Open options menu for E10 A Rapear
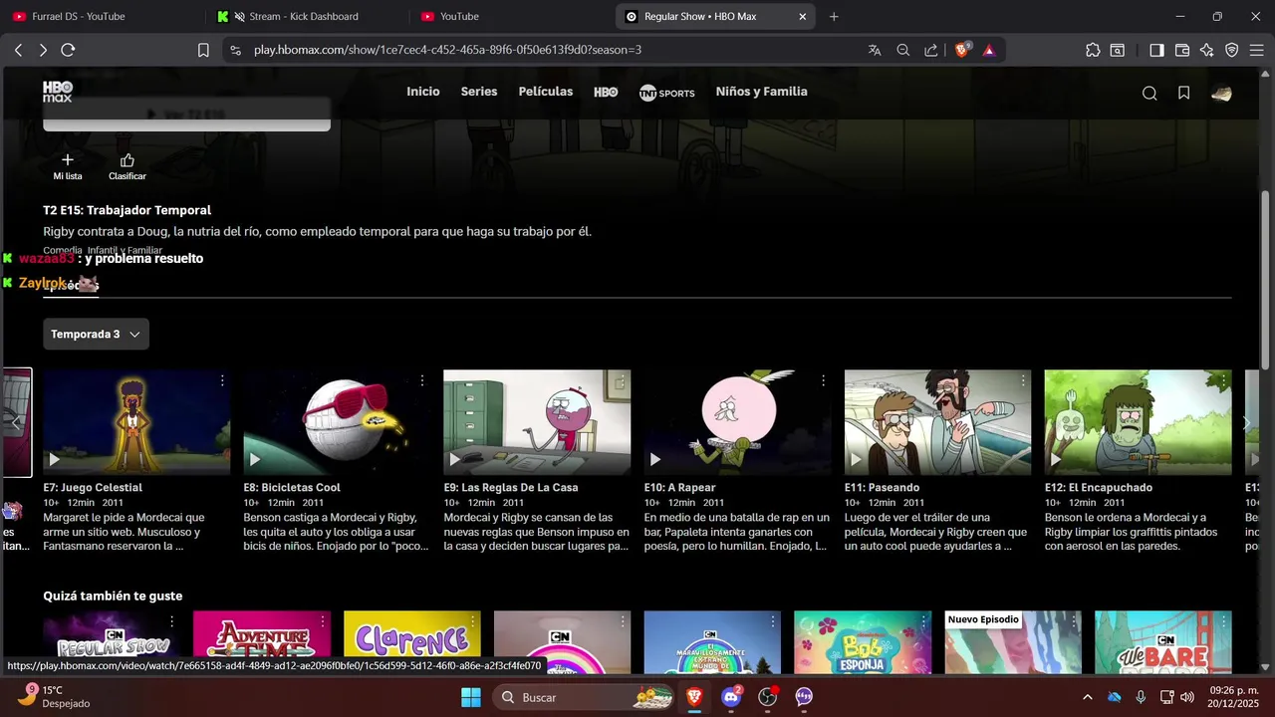Screen dimensions: 1275x717 823,380
